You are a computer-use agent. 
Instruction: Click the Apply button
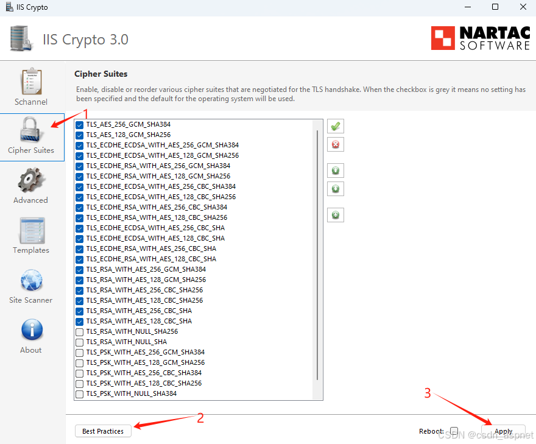(x=503, y=431)
